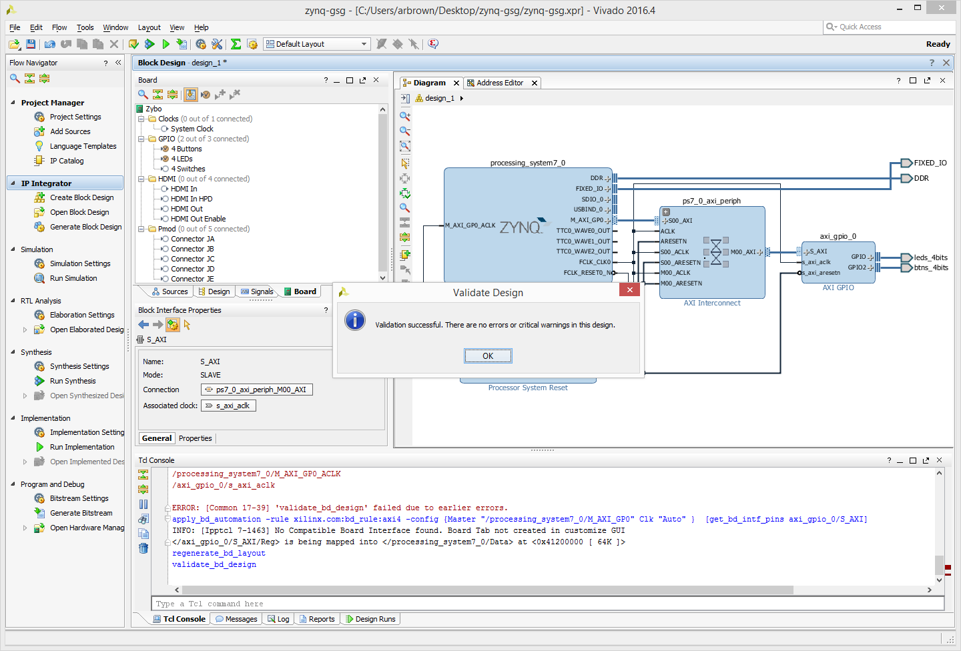Image resolution: width=961 pixels, height=651 pixels.
Task: Confirm the Validate Design dialog with OK
Action: [488, 356]
